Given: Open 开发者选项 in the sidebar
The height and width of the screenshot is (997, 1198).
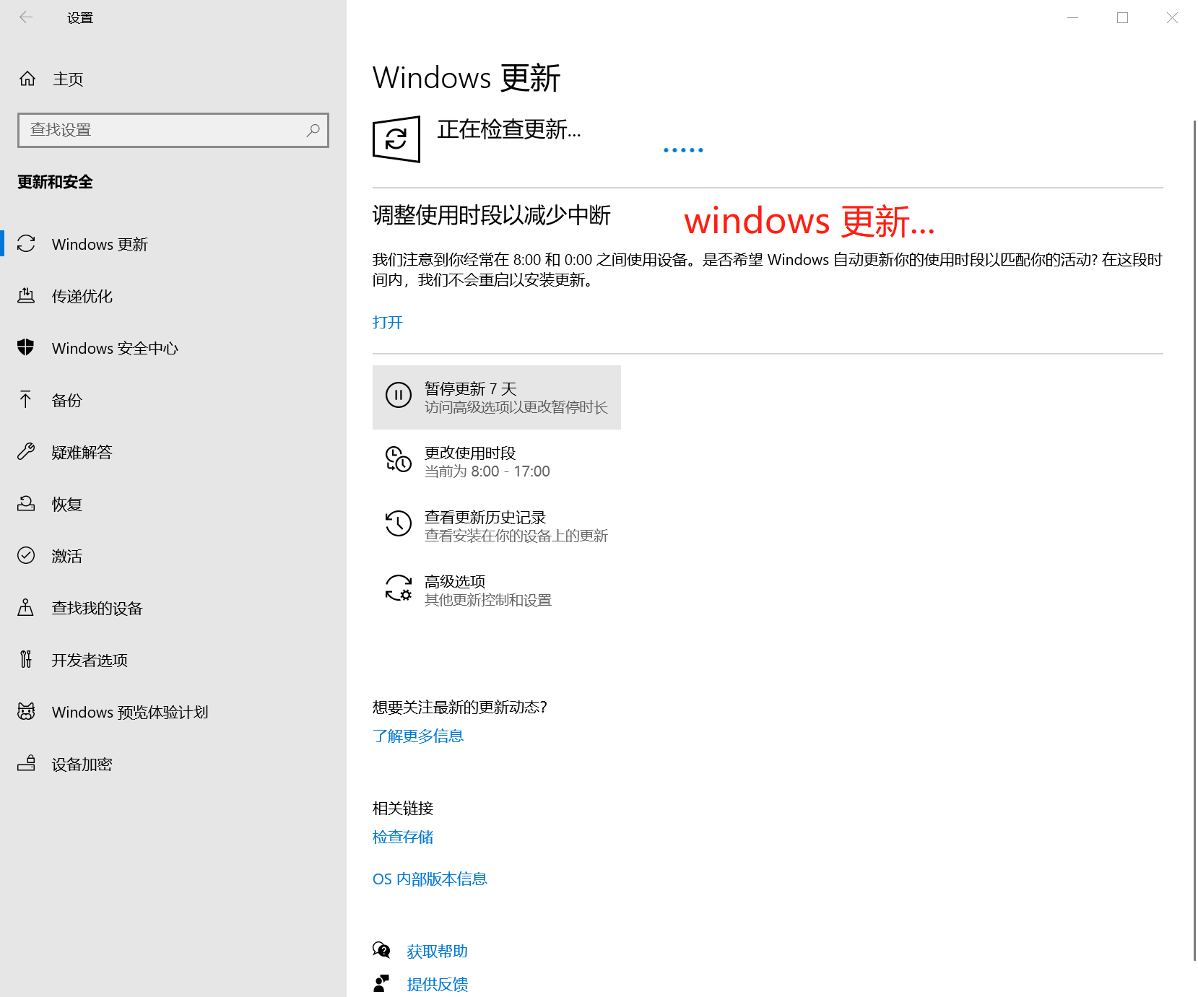Looking at the screenshot, I should 90,661.
